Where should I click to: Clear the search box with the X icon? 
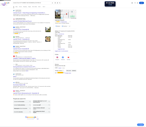coord(52,3)
